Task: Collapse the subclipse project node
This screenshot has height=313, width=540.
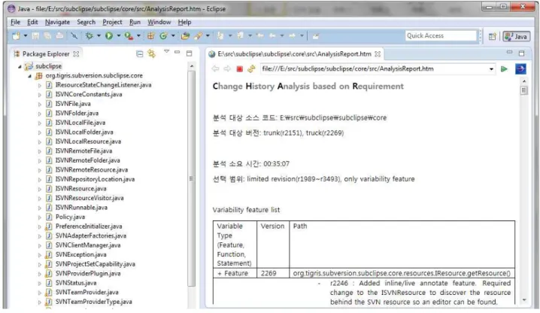Action: [20, 66]
